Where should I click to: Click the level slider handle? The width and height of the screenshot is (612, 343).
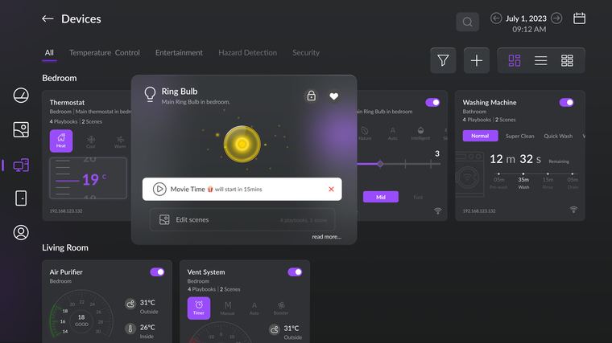point(380,164)
